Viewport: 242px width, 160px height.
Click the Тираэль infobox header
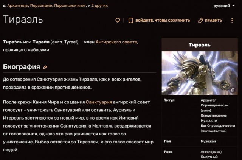(x=200, y=45)
